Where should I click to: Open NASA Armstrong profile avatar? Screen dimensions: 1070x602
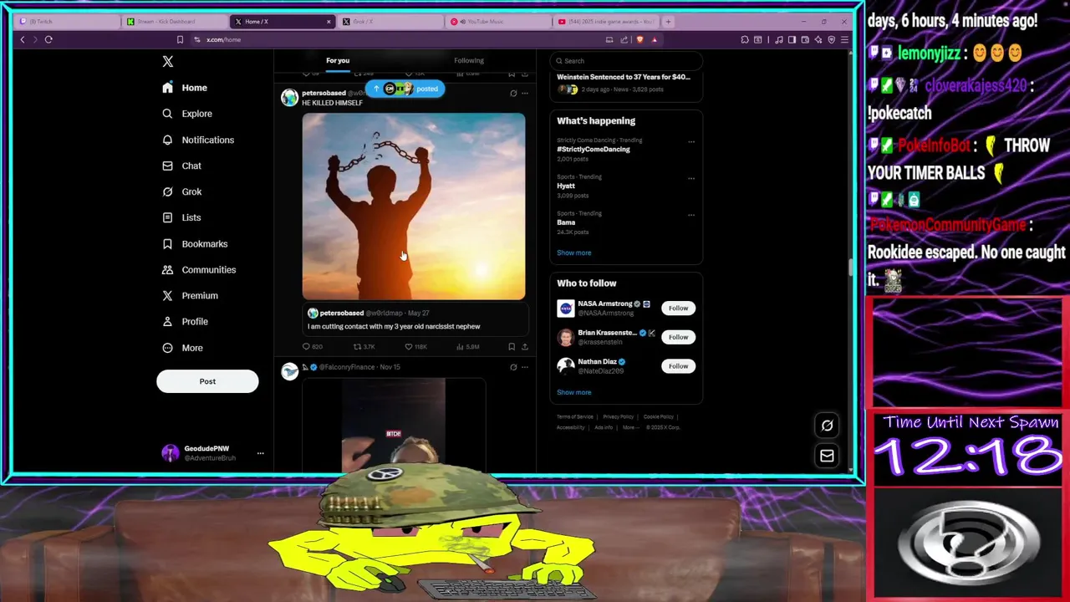[566, 309]
